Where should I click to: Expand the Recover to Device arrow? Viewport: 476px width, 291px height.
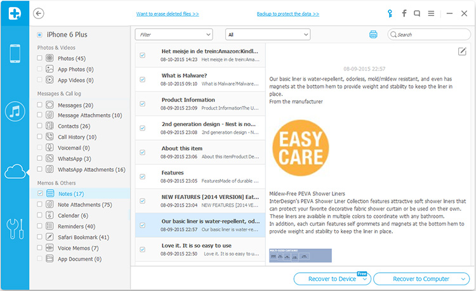pyautogui.click(x=365, y=279)
